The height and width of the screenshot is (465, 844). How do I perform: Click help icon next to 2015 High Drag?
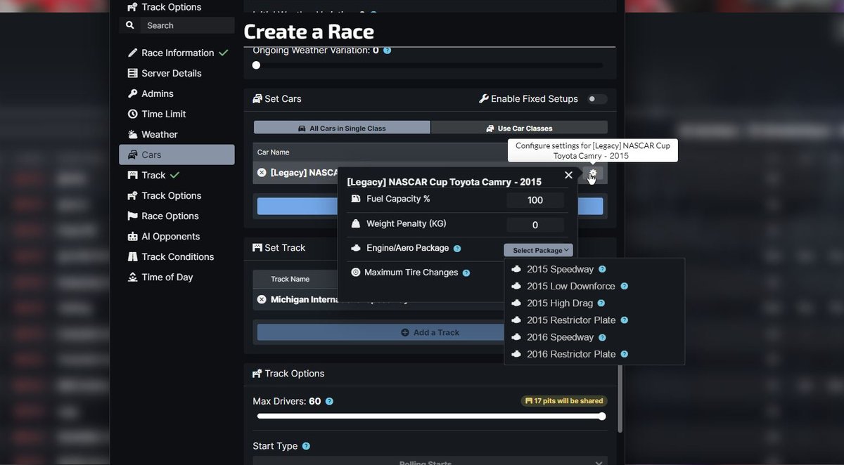(601, 303)
